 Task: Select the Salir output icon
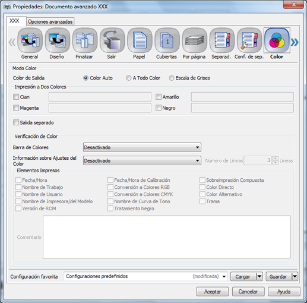pos(112,40)
